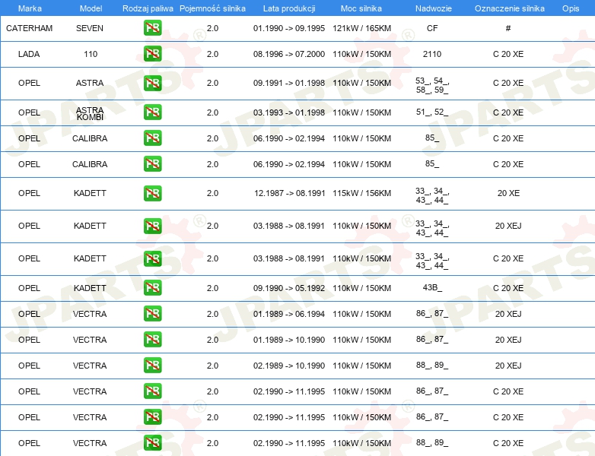595x456 pixels.
Task: Click the fuel icon for Vectra 02.1989 -> 10.1990
Action: [x=152, y=366]
